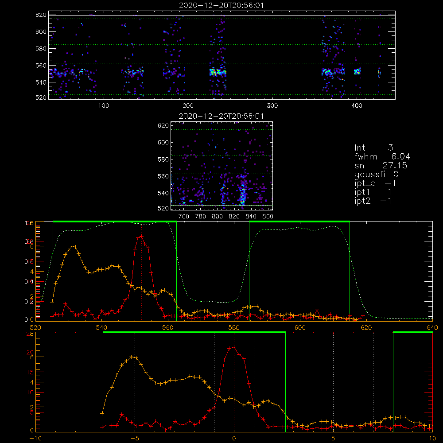Click x-axis label 560 on the profile plot

[168, 327]
